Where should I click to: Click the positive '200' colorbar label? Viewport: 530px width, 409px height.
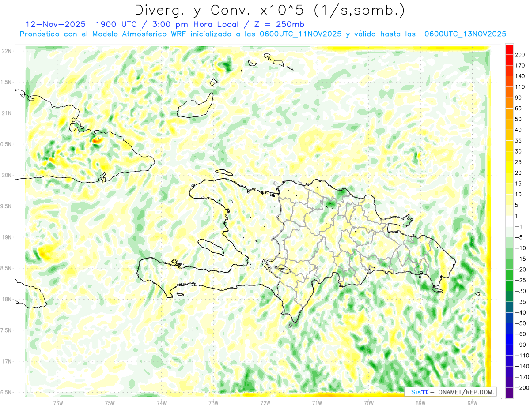[520, 54]
